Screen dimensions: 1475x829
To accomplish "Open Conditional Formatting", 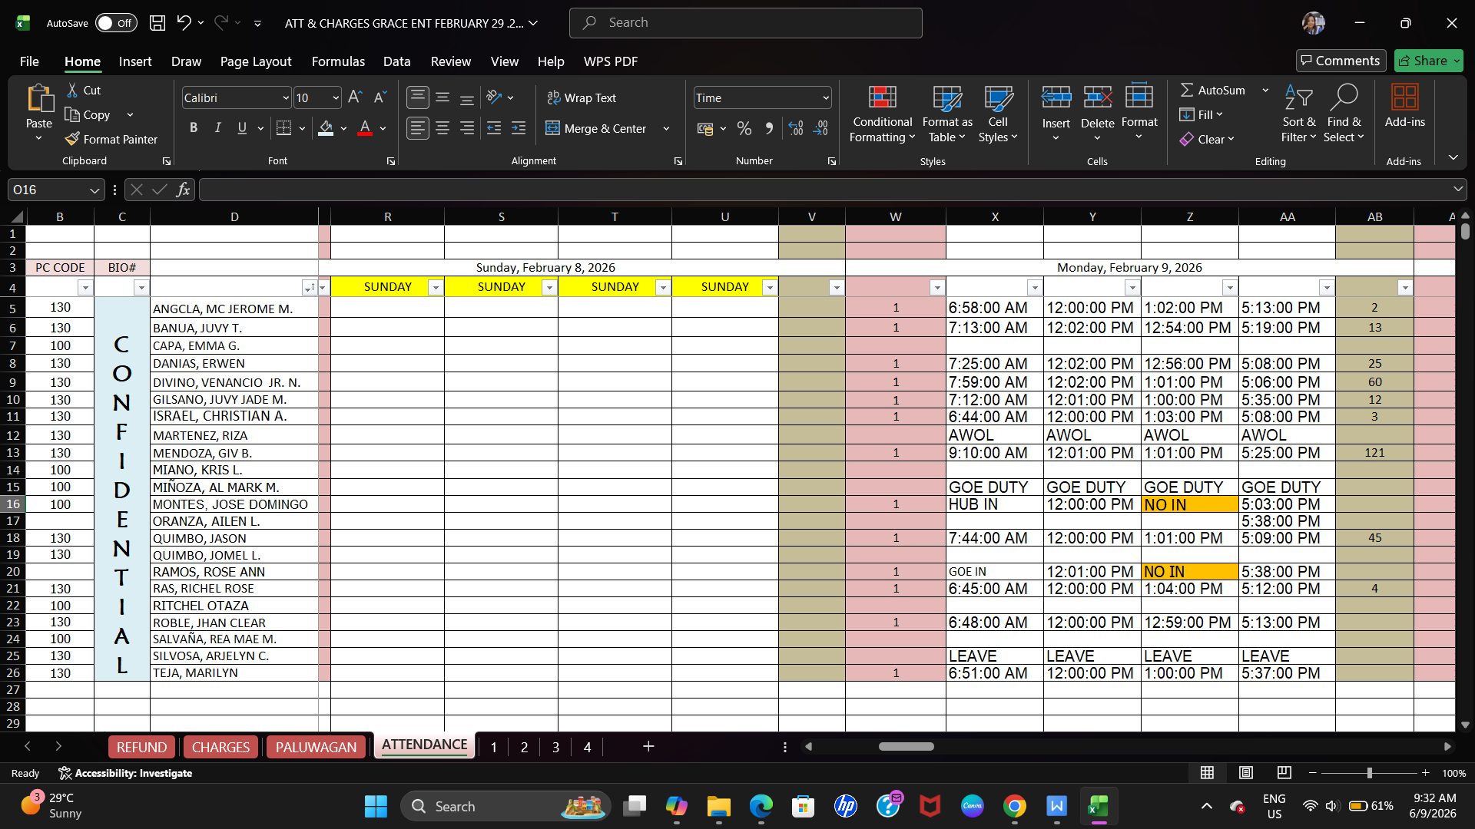I will click(882, 114).
